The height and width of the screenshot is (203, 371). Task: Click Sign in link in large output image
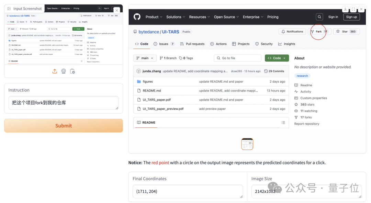pos(333,17)
